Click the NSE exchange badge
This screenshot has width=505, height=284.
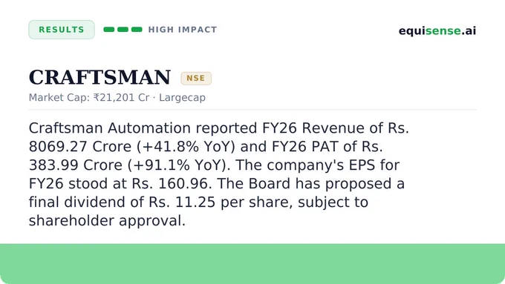(x=196, y=78)
